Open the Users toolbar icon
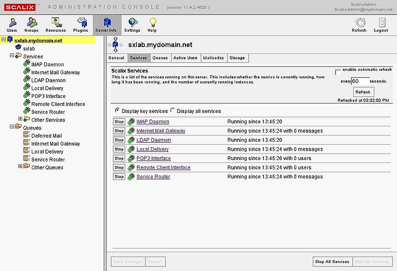The height and width of the screenshot is (271, 397). click(12, 23)
